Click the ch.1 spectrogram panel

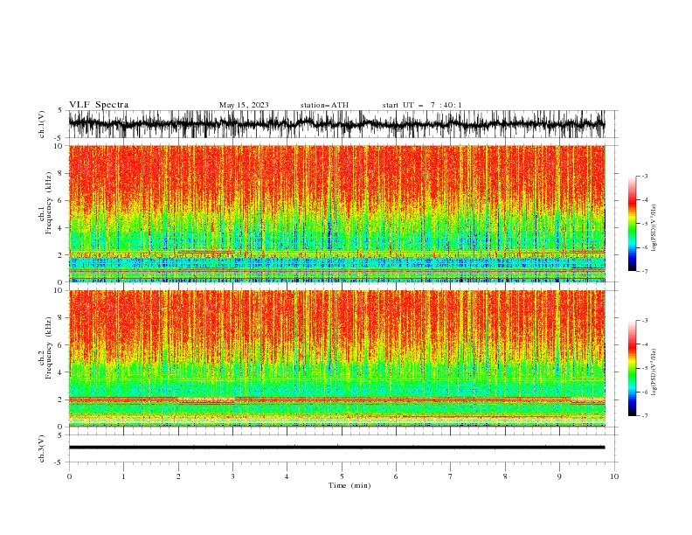(337, 213)
